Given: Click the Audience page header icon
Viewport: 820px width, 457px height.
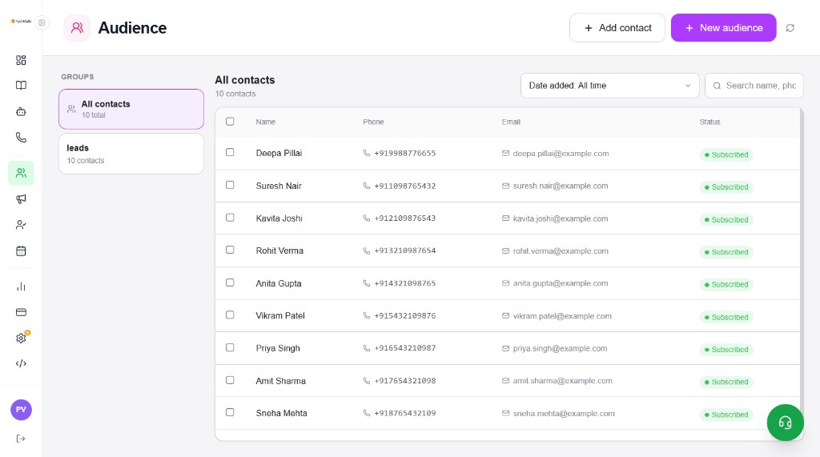Looking at the screenshot, I should click(77, 28).
